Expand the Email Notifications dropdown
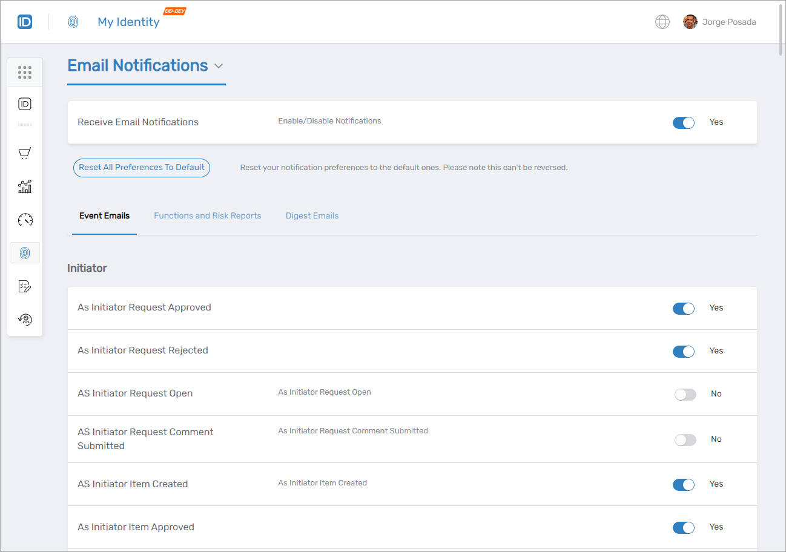 click(219, 66)
